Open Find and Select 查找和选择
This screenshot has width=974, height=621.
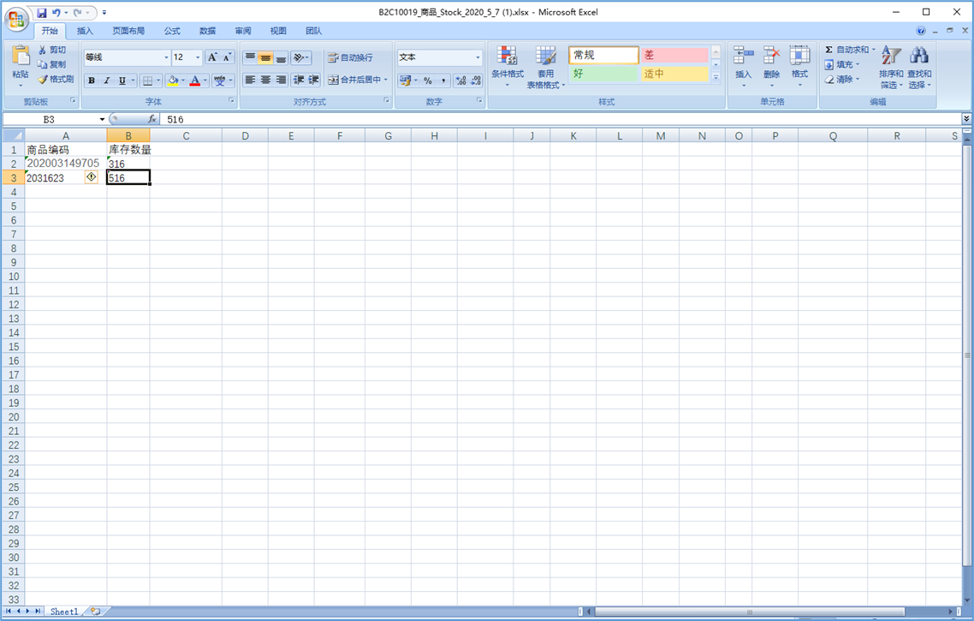(x=919, y=67)
